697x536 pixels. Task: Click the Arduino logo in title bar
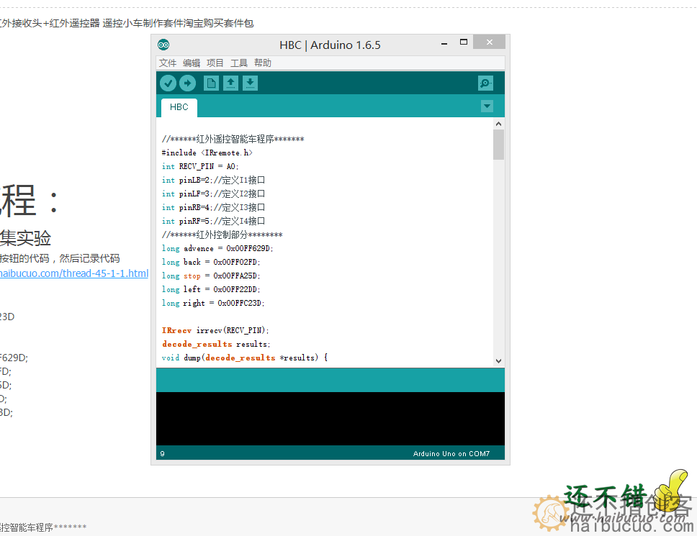tap(163, 45)
